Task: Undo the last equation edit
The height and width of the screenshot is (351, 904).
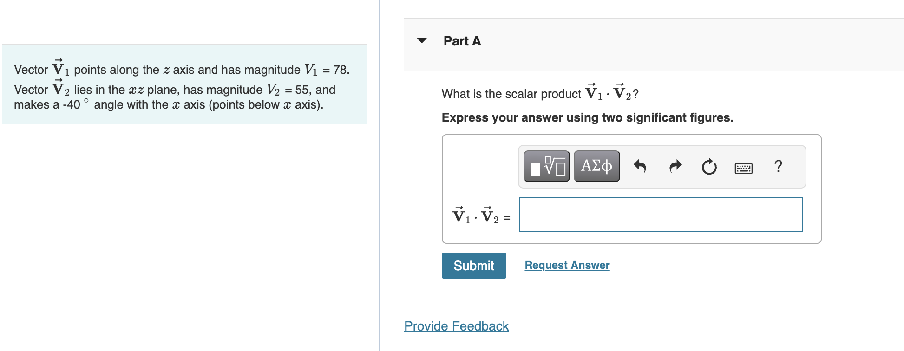Action: point(641,166)
